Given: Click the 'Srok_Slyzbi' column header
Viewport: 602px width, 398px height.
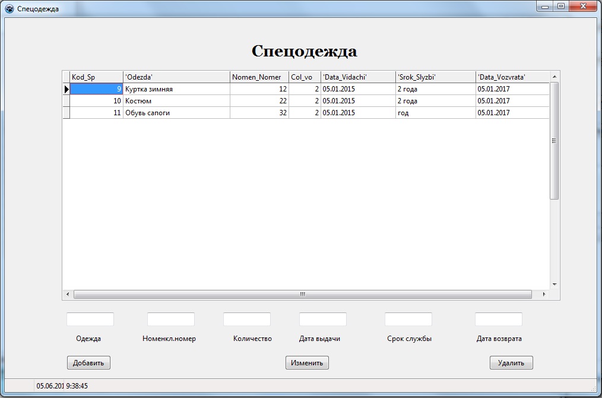Looking at the screenshot, I should [436, 77].
